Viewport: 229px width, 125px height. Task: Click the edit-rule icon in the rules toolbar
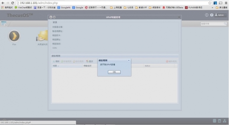tap(74, 61)
